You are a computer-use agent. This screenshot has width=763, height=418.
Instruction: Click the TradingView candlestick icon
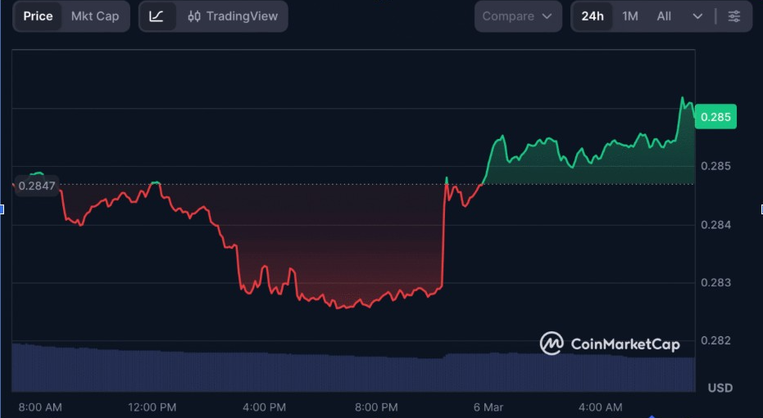click(193, 16)
